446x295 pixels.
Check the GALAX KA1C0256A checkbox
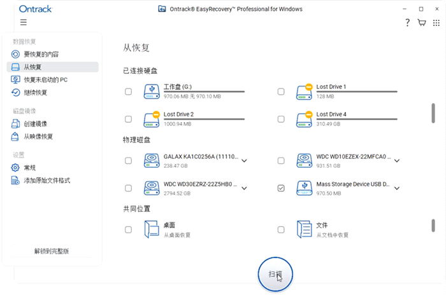point(128,161)
